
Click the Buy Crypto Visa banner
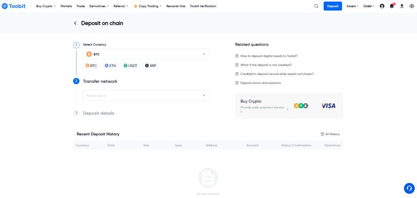coord(289,106)
